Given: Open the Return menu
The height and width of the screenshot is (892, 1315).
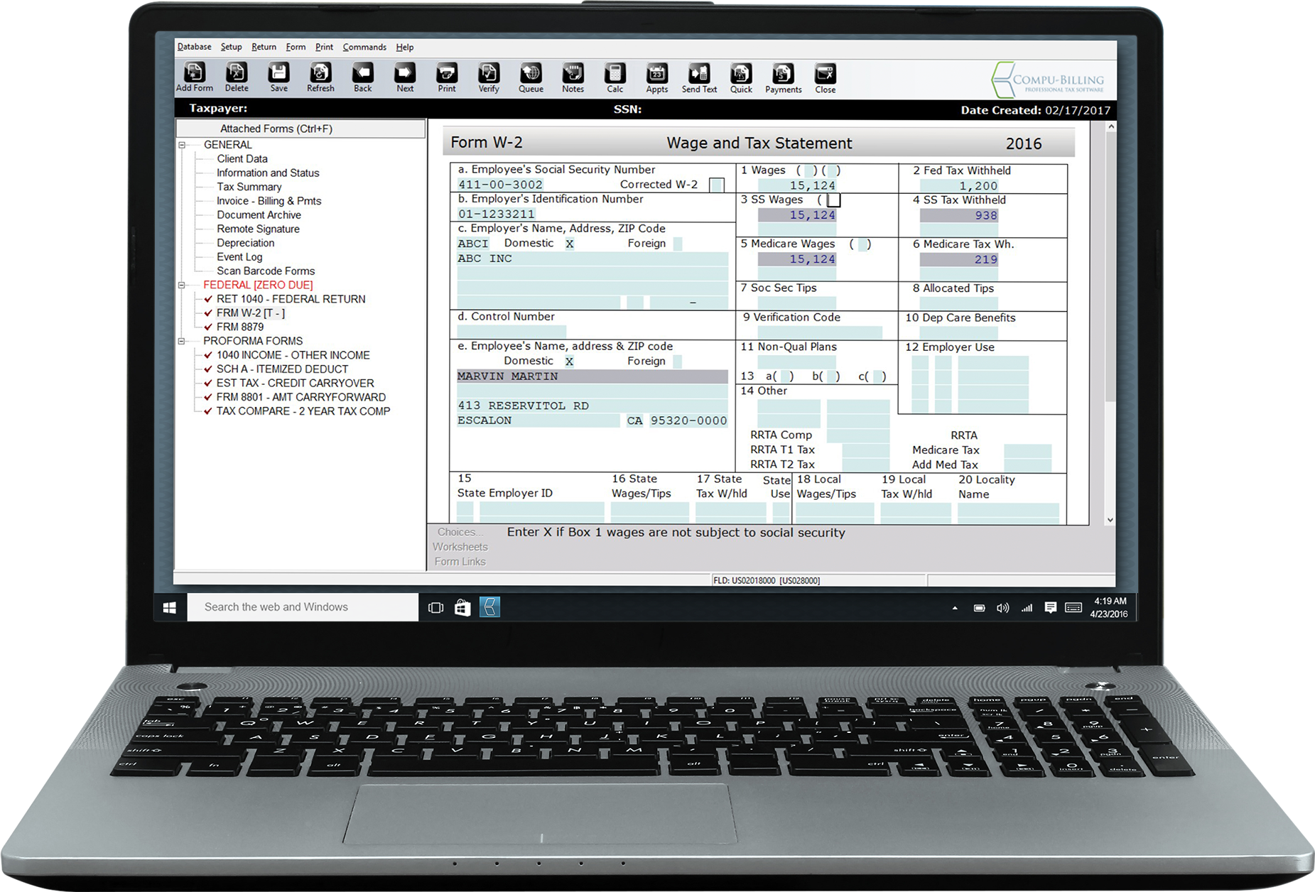Looking at the screenshot, I should (264, 47).
